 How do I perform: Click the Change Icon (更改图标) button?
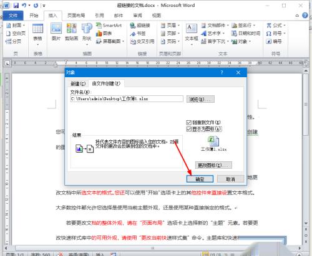[213, 165]
